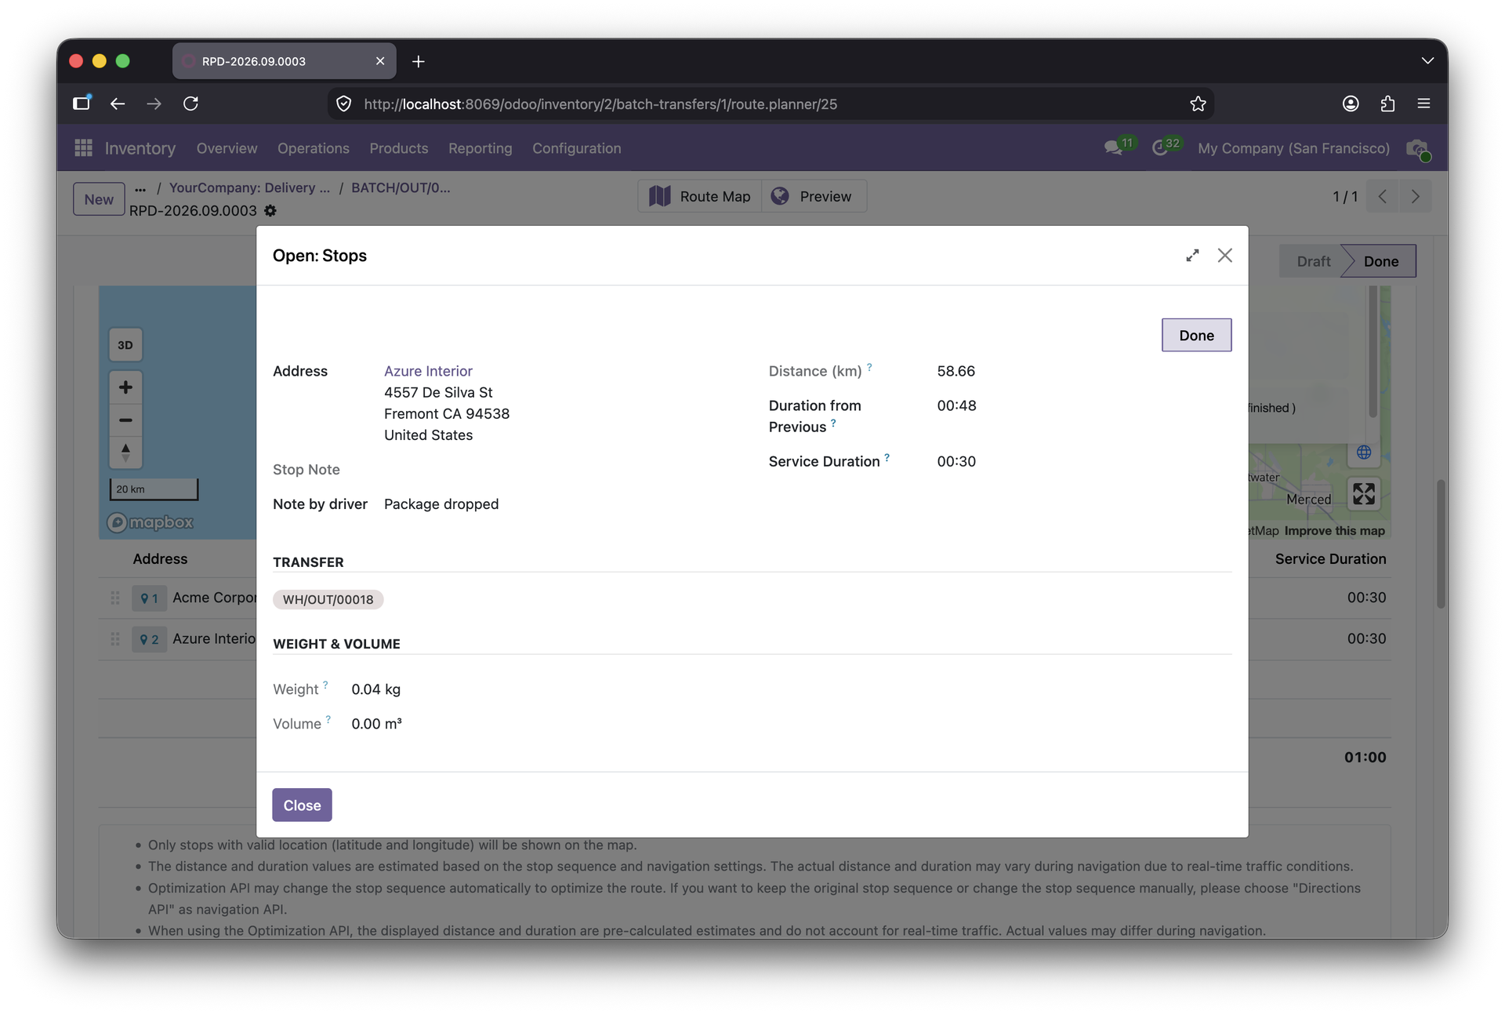Toggle fullscreen map view
The image size is (1505, 1014).
click(1364, 494)
